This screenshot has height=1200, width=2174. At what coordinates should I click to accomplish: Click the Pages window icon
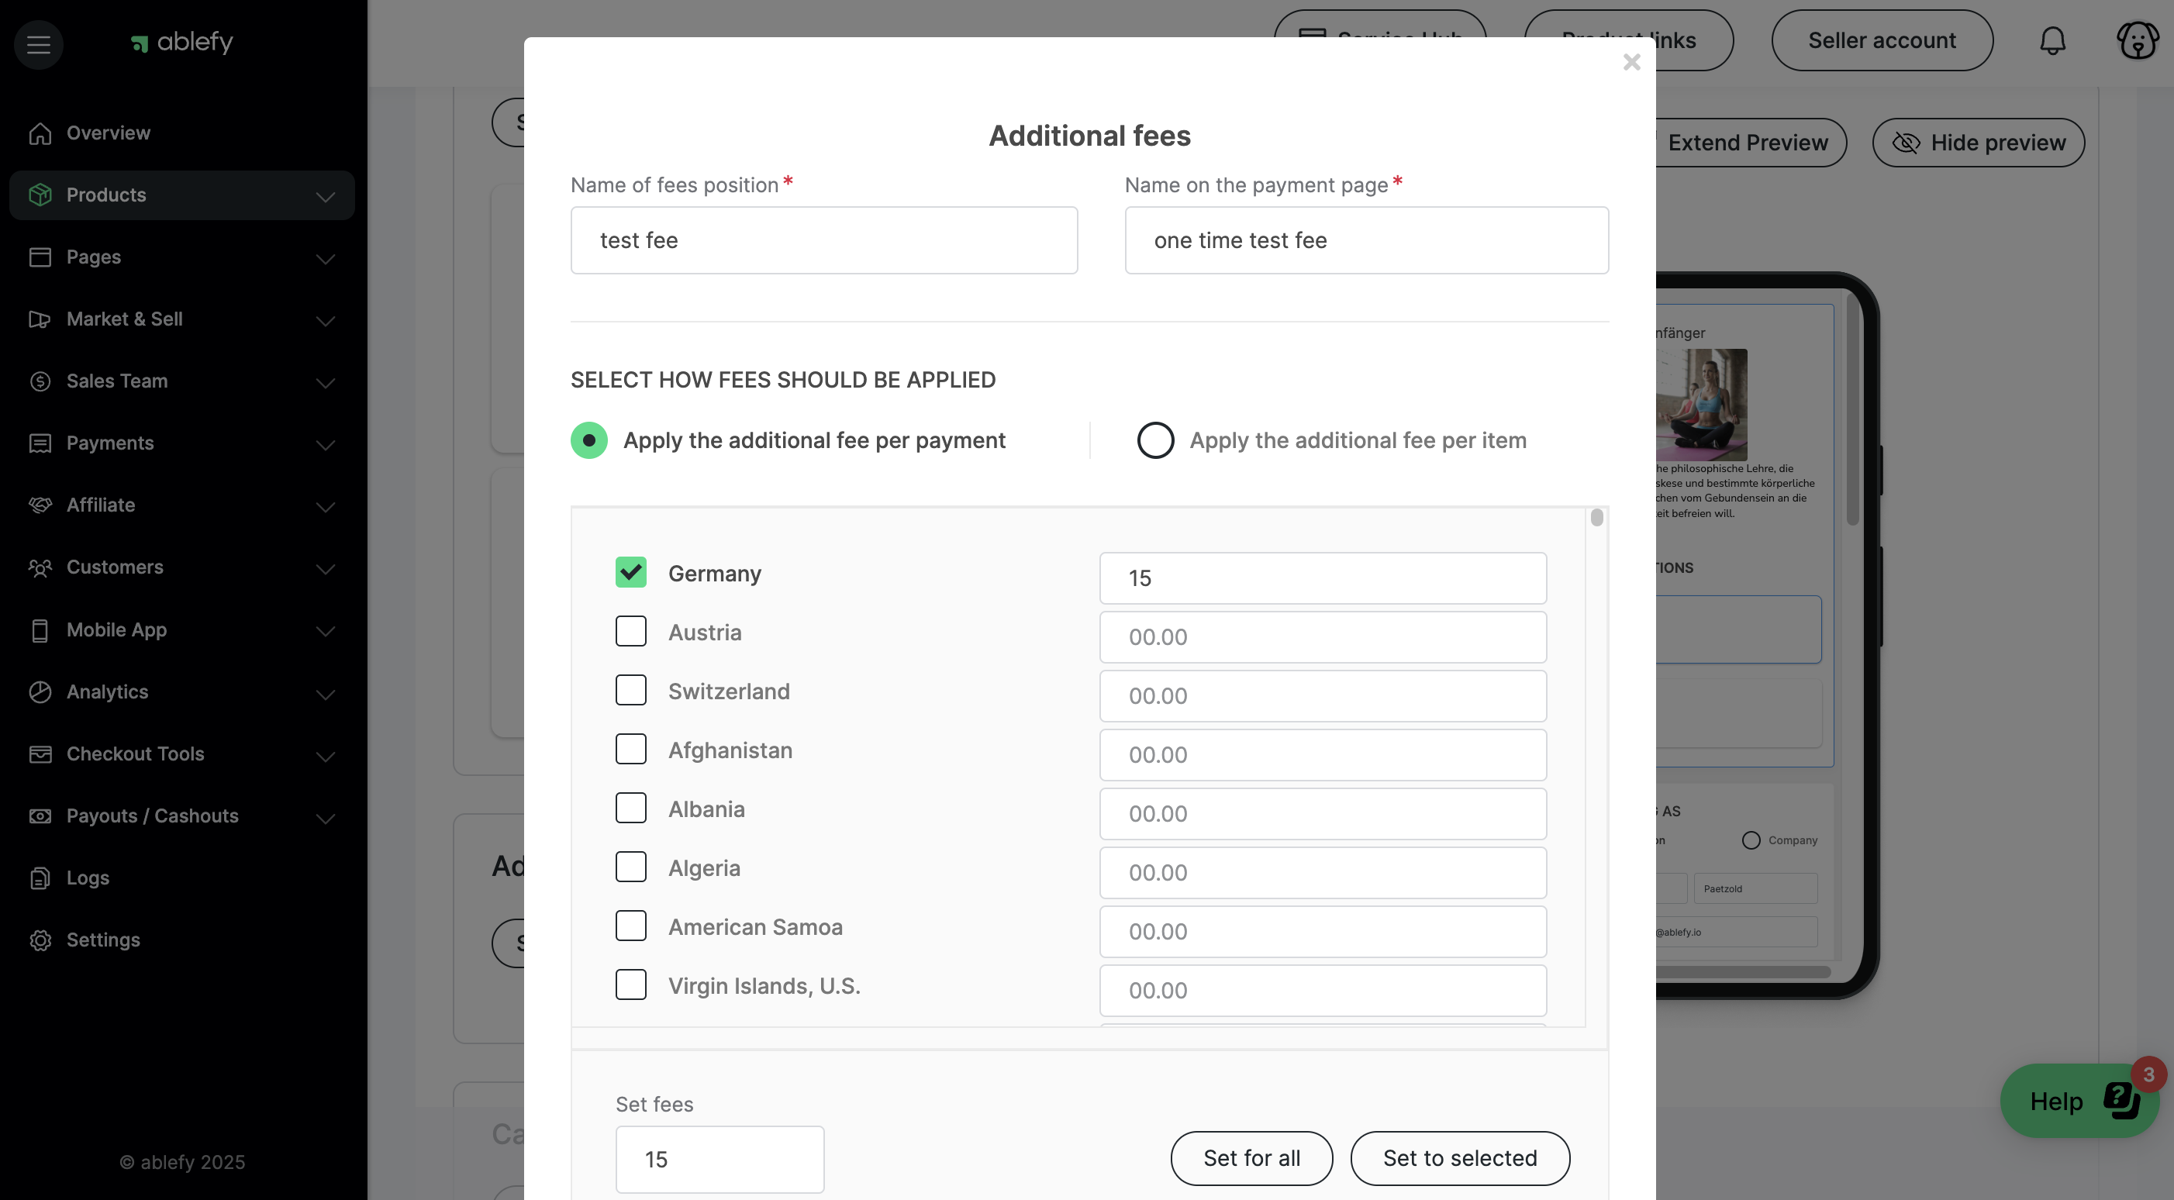(x=40, y=257)
